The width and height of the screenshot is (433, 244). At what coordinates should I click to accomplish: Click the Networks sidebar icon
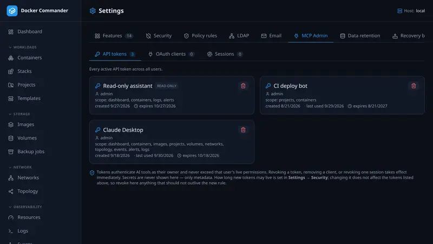point(11,178)
